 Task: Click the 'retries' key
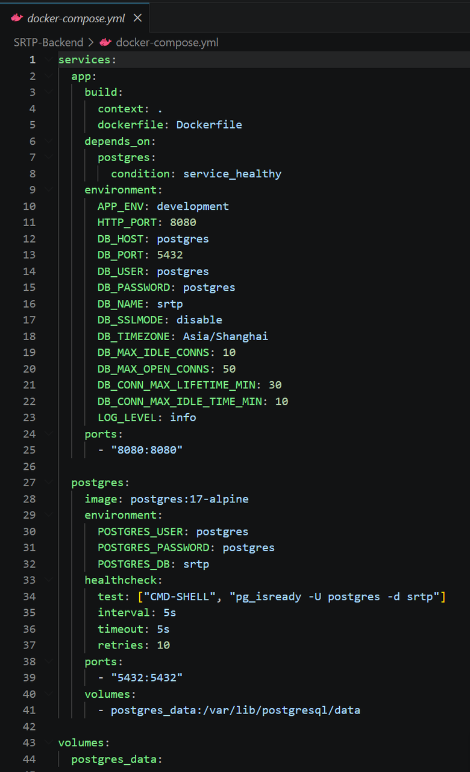121,646
